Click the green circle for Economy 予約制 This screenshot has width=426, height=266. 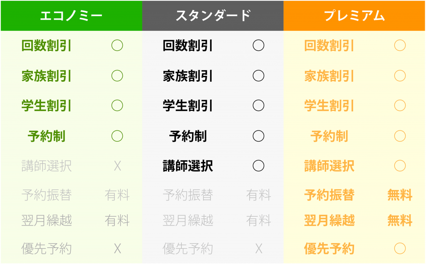pyautogui.click(x=117, y=136)
